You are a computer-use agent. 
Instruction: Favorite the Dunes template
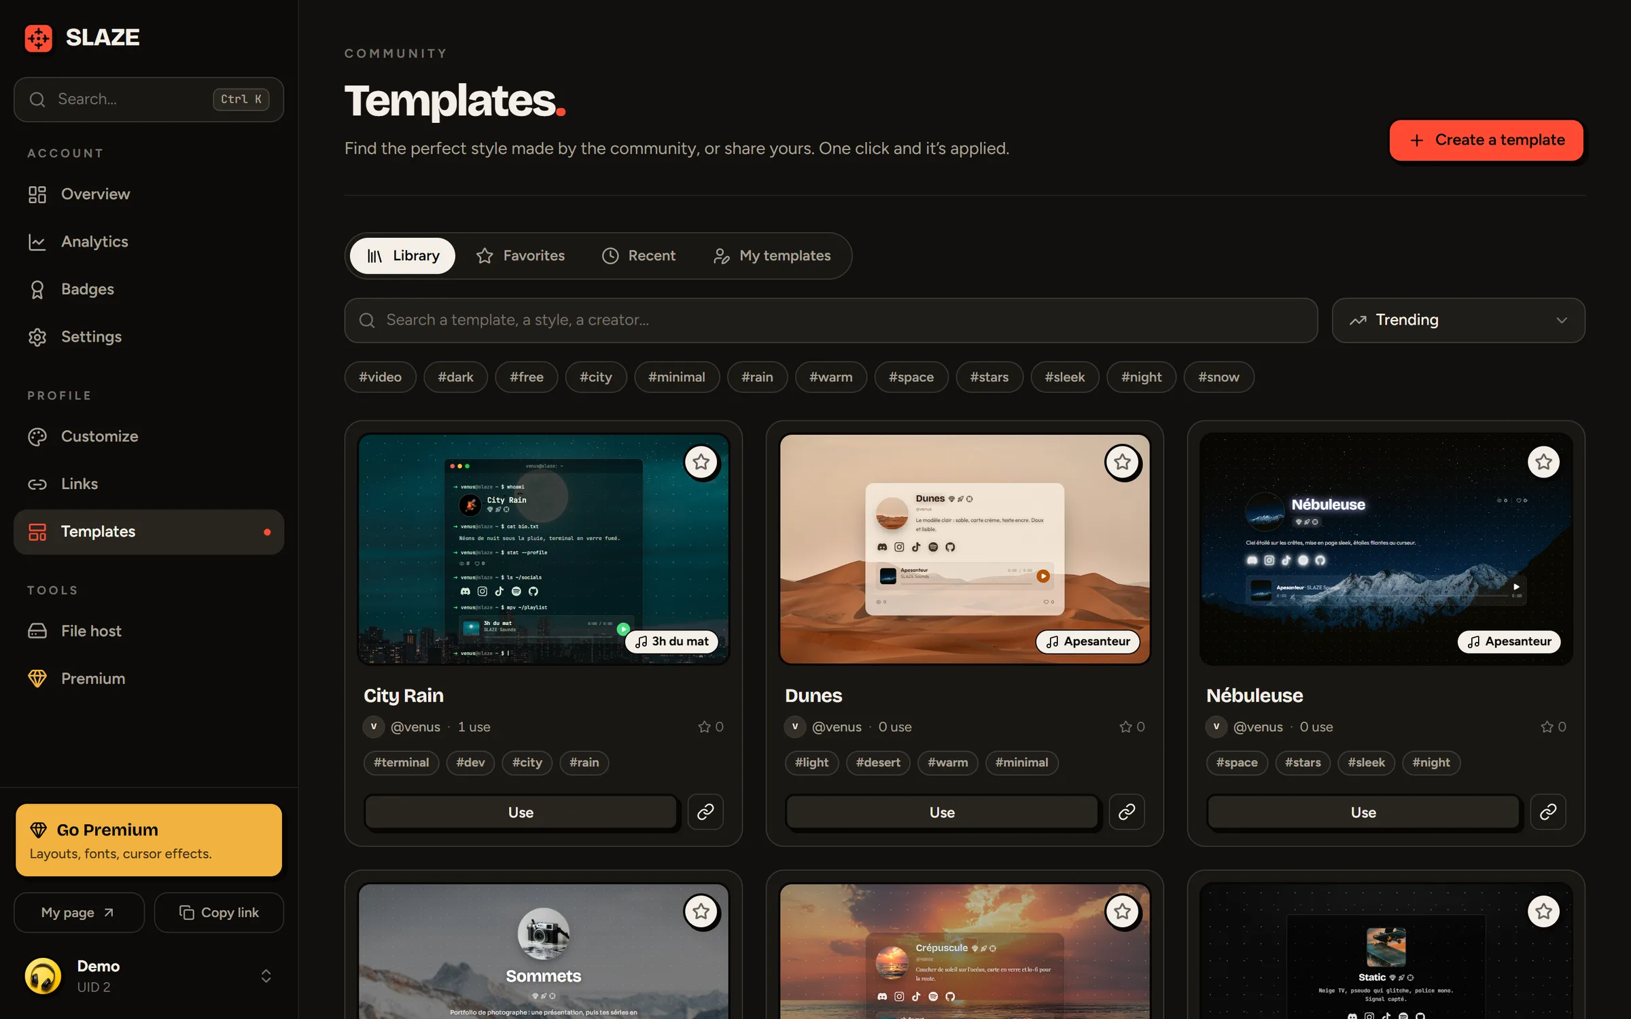[1123, 462]
